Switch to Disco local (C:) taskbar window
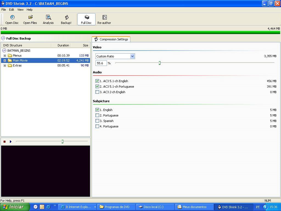The height and width of the screenshot is (211, 281). [155, 207]
